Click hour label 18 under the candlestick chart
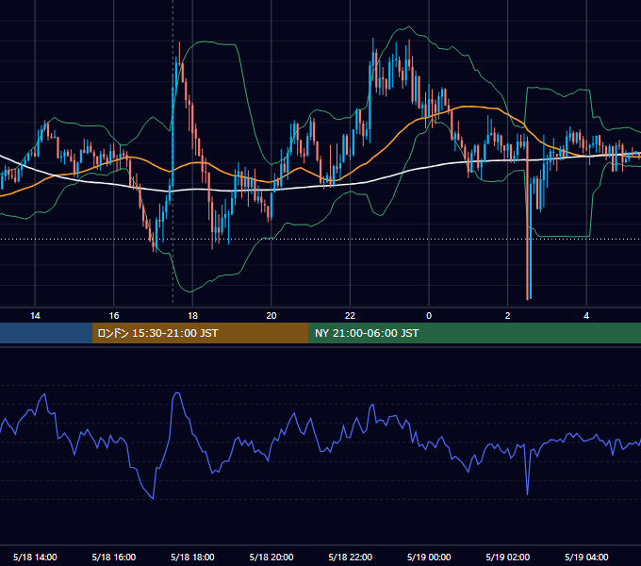The image size is (641, 566). tap(192, 316)
